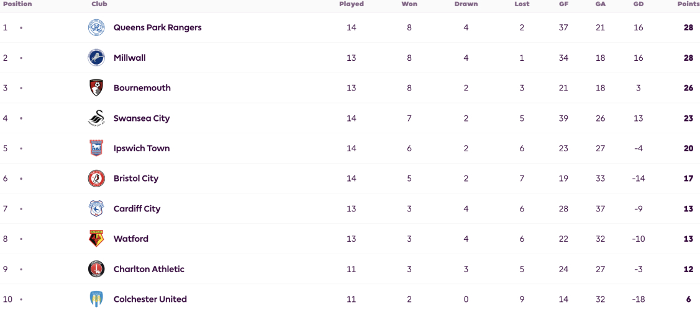Click the Charlton Athletic badge

(x=96, y=269)
